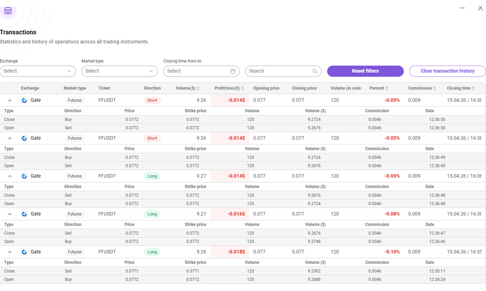Click the Gate logo in the -0.018$ row
The height and width of the screenshot is (291, 486).
point(24,252)
